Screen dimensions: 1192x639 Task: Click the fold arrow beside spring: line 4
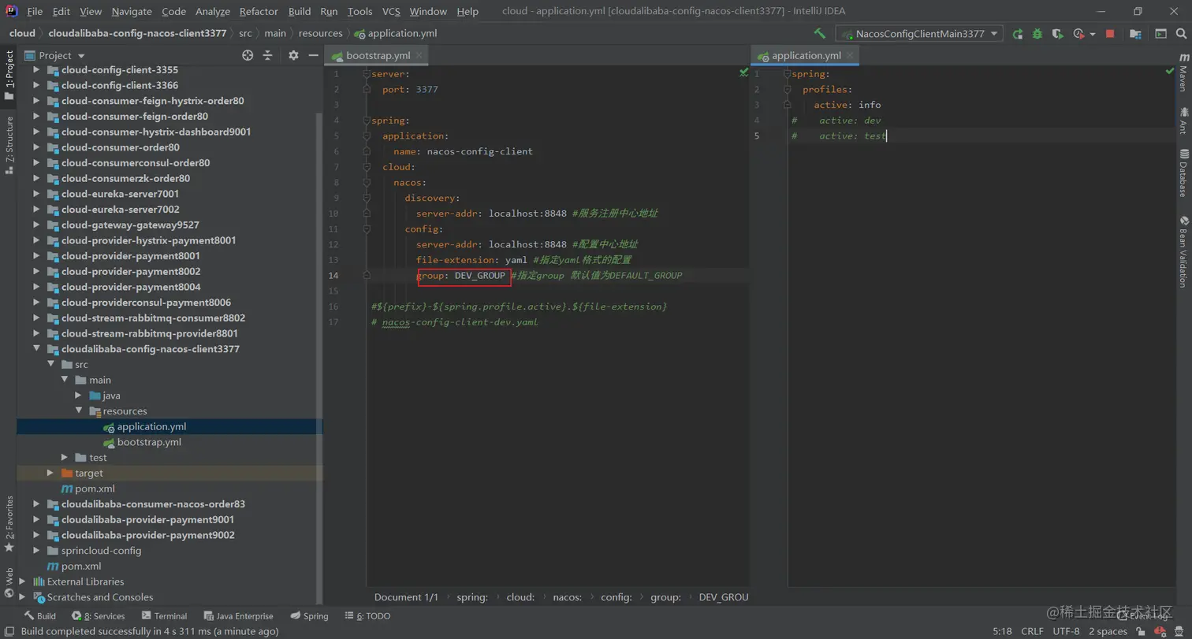367,121
